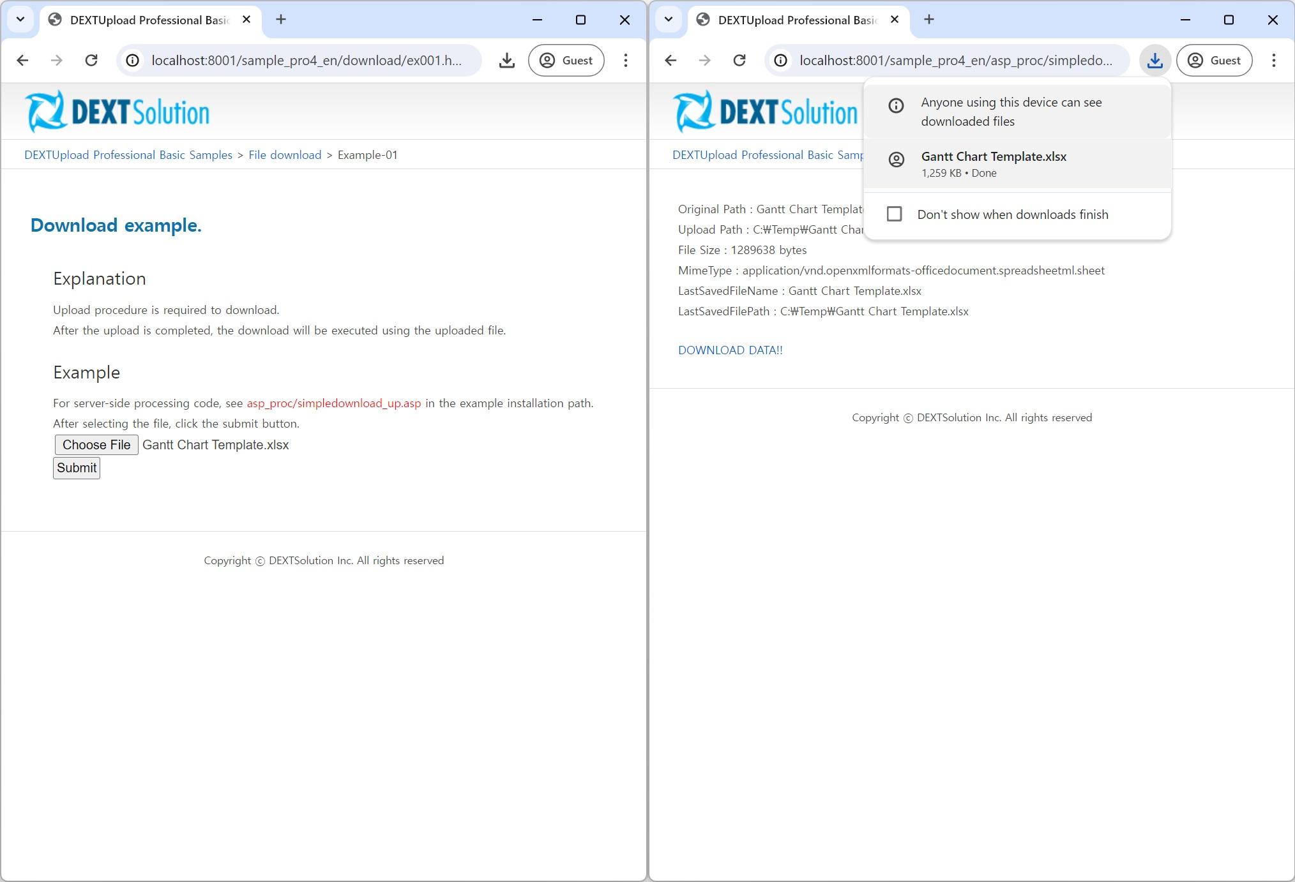Viewport: 1295px width, 882px height.
Task: Reload the left browser page
Action: click(91, 61)
